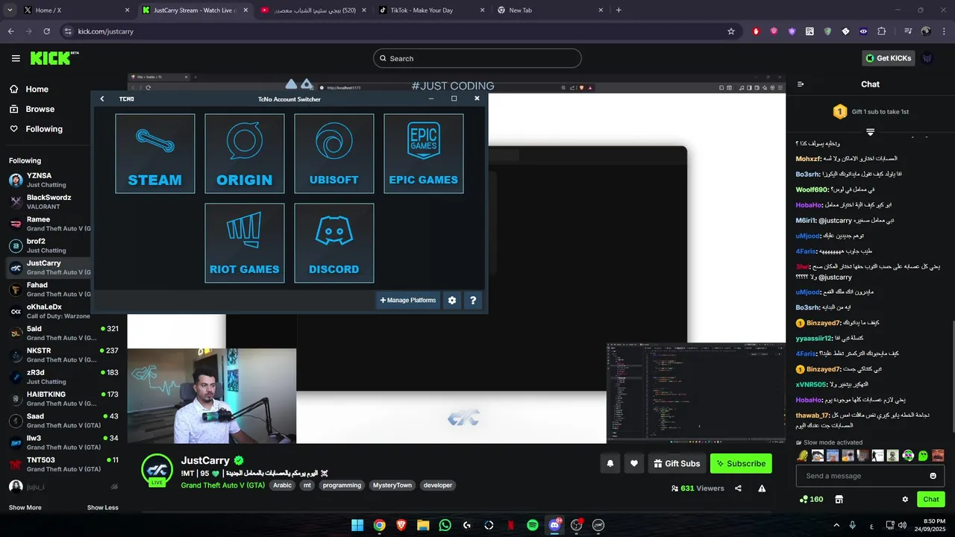Select the Origin platform tile
The image size is (955, 537).
[x=245, y=154]
